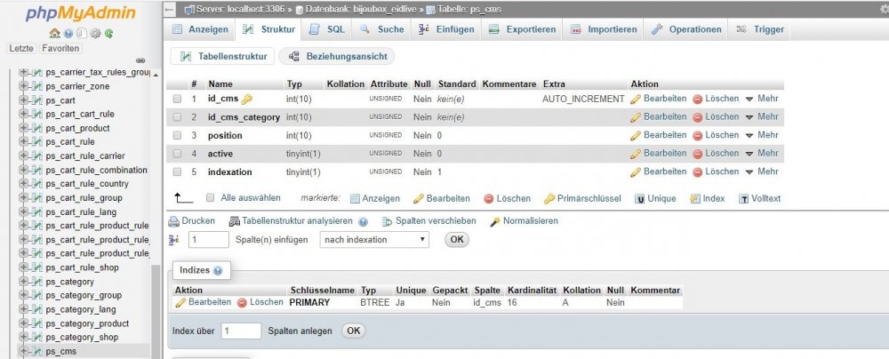Image resolution: width=889 pixels, height=359 pixels.
Task: Open Mehr dropdown for indexation column
Action: 762,172
